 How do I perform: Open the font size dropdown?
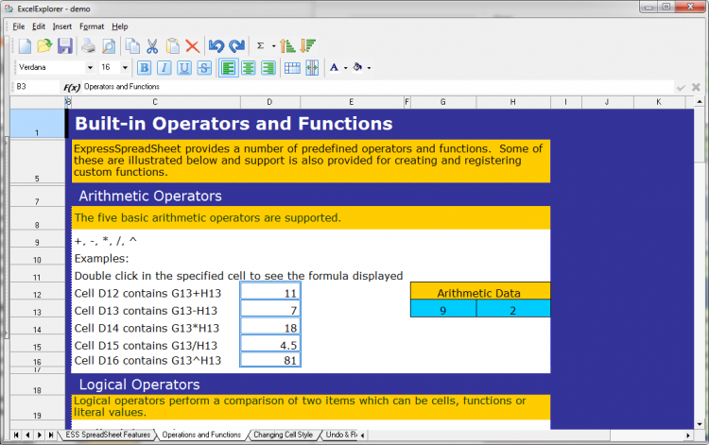tap(127, 68)
